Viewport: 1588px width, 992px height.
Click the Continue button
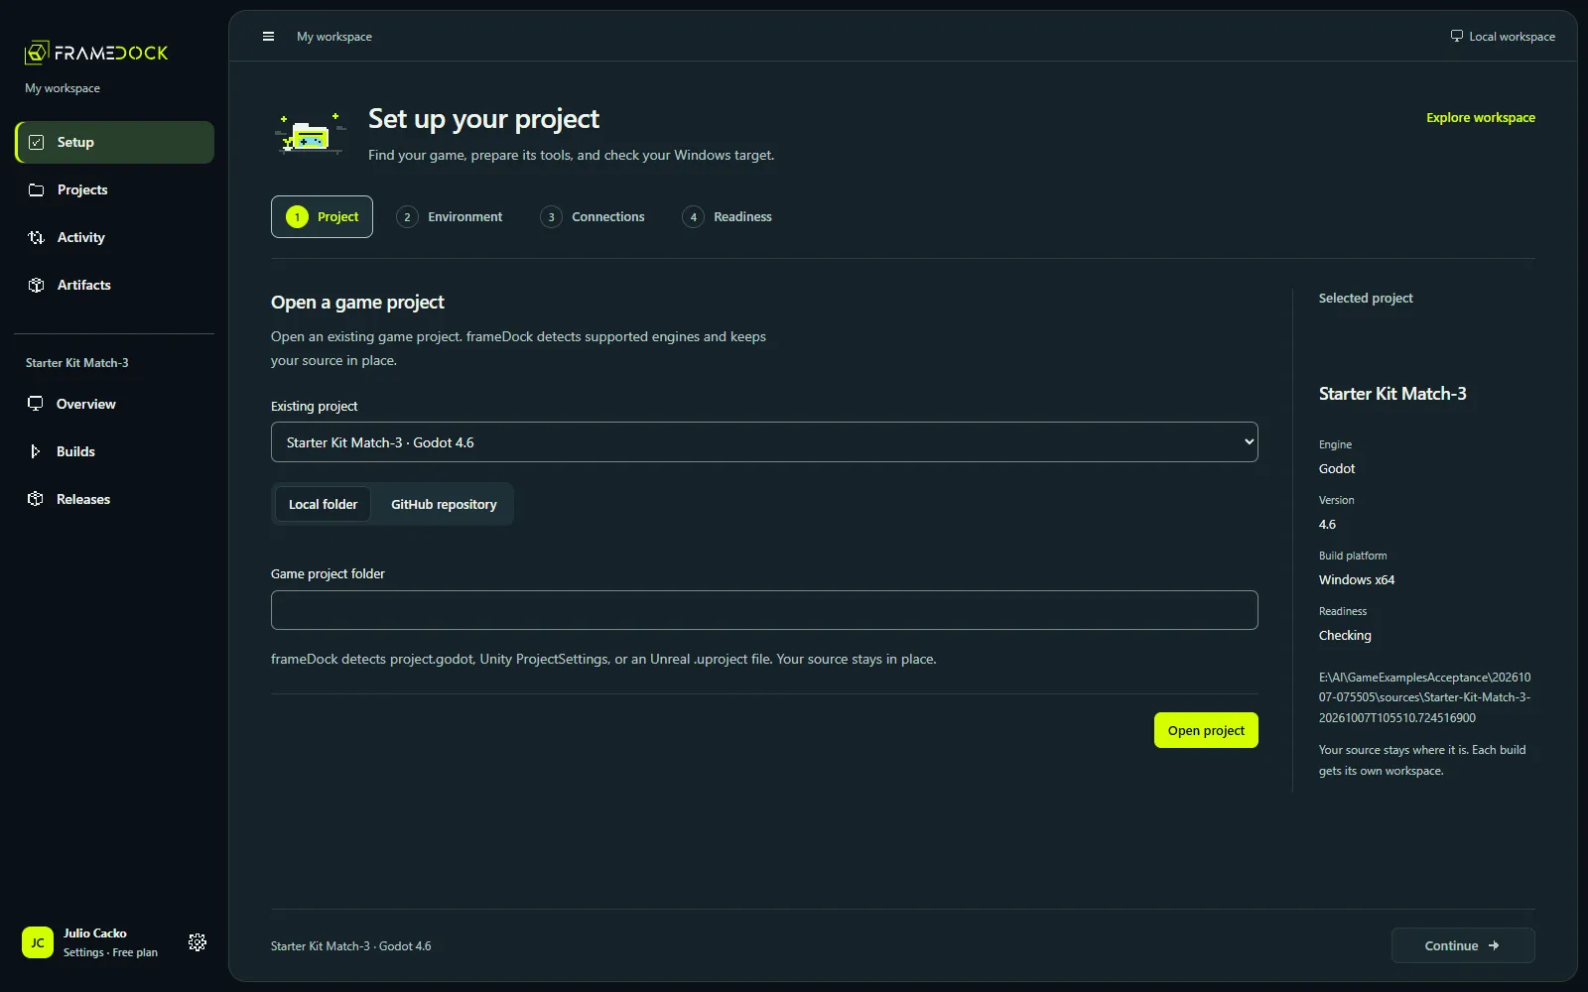pos(1463,945)
